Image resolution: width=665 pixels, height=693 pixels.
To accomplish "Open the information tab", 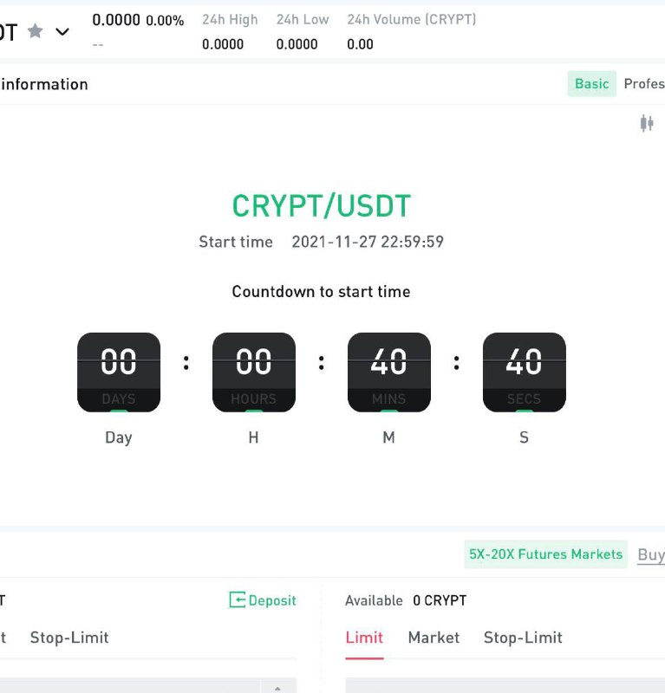I will (x=44, y=84).
